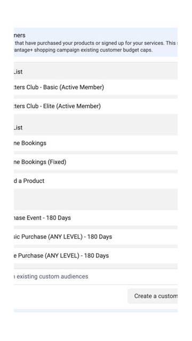
Task: Pick the Purchase Event - 180 Days audience
Action: point(96,218)
